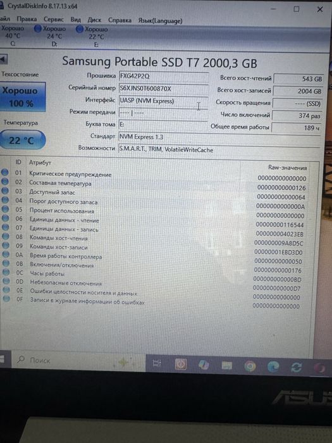Screen dimensions: 332x443
Task: Open Copilot icon on the taskbar
Action: coord(204,365)
